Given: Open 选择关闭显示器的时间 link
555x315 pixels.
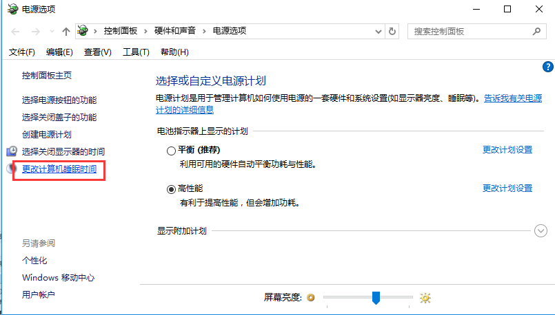Looking at the screenshot, I should coord(63,151).
